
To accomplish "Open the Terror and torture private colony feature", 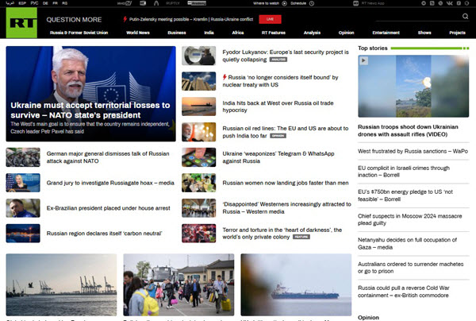I will coord(282,233).
